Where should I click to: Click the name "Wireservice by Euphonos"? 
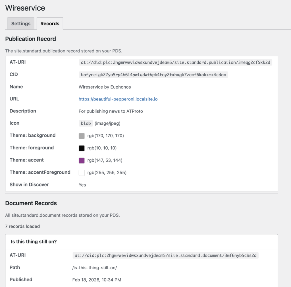click(105, 87)
